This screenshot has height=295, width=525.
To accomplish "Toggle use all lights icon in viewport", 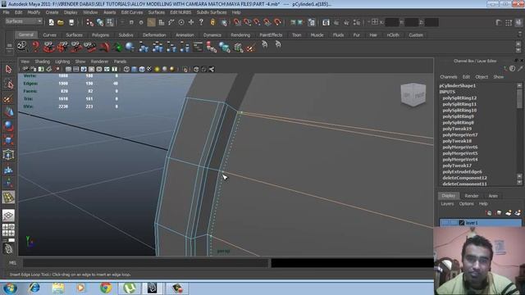I will click(157, 69).
